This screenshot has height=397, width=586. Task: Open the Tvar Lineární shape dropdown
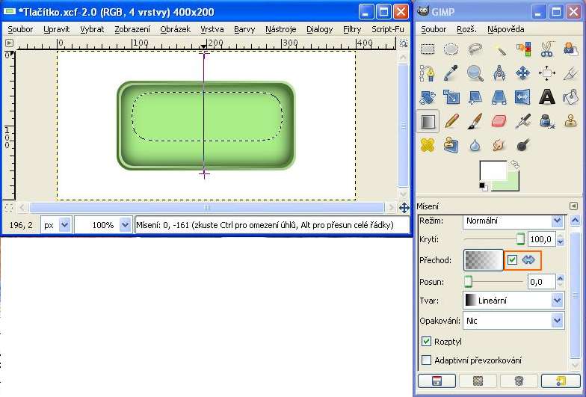[514, 301]
